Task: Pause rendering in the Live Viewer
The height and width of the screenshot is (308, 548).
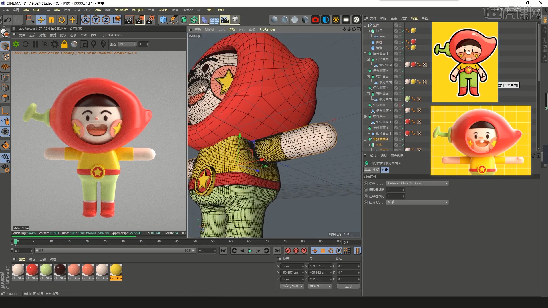Action: pos(35,44)
